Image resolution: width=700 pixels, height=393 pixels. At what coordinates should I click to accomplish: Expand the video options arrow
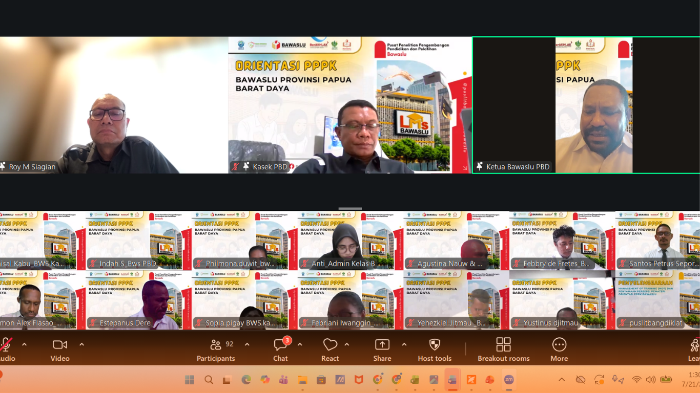tap(81, 344)
